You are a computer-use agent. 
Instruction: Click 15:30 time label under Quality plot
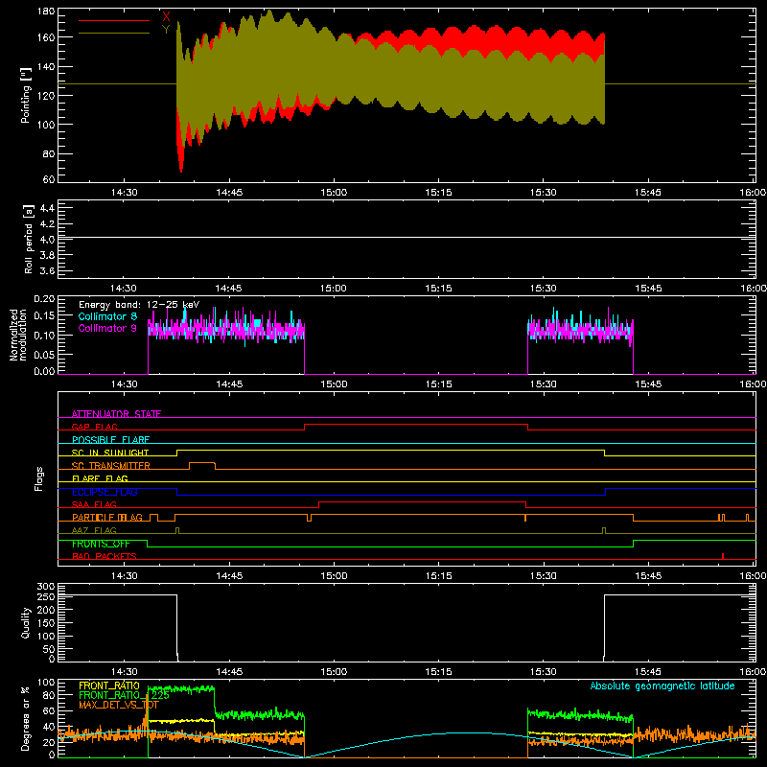tap(544, 672)
